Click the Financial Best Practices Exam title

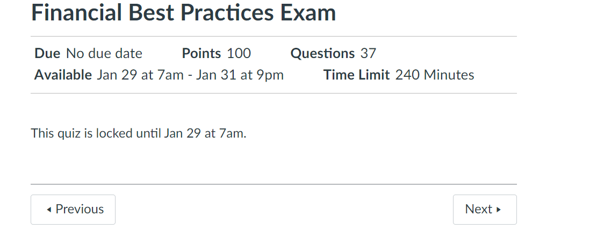[x=183, y=13]
